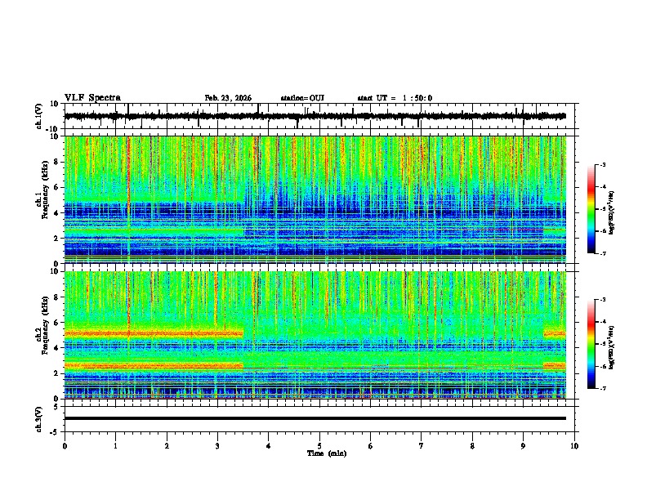Click inside the ch.2 frequency spectrogram

[x=315, y=335]
